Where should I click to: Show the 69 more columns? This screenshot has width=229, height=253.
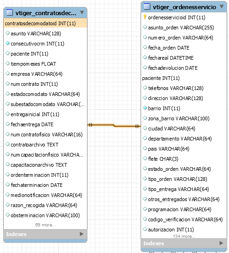coord(45,225)
